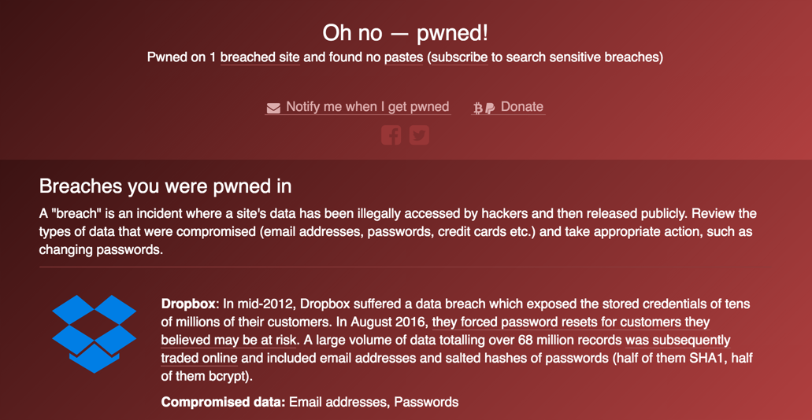This screenshot has height=420, width=812.
Task: Share via the Facebook icon
Action: pyautogui.click(x=391, y=135)
